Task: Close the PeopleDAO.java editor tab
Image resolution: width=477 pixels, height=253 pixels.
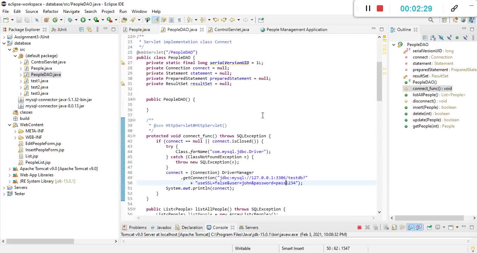Action: point(202,30)
